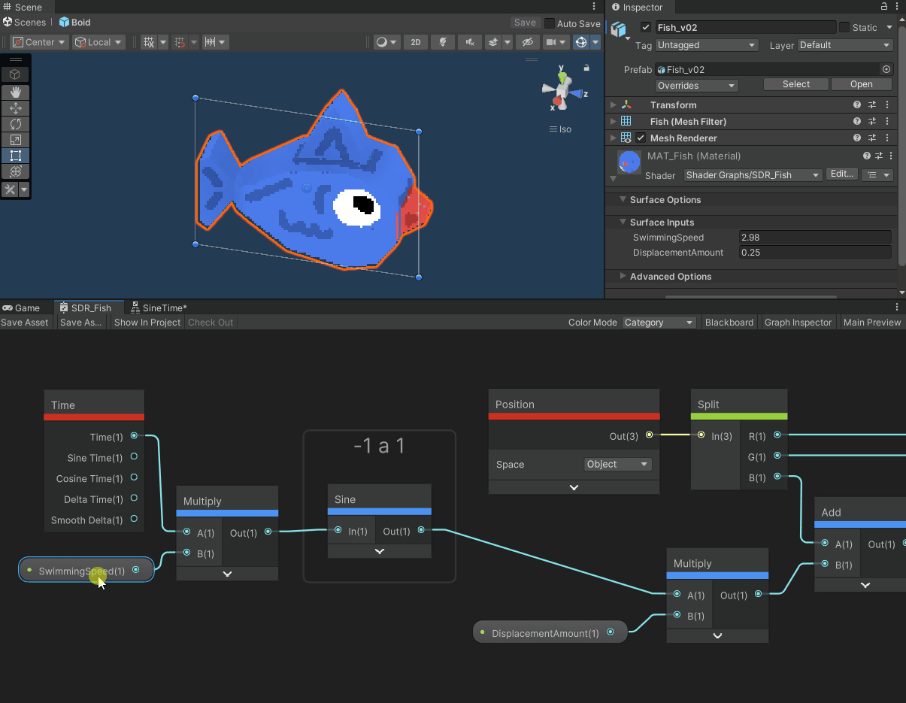The height and width of the screenshot is (703, 906).
Task: Switch to the SineTime* tab
Action: coord(159,308)
